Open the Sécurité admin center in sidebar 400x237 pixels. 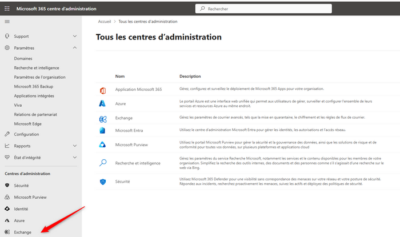(22, 186)
